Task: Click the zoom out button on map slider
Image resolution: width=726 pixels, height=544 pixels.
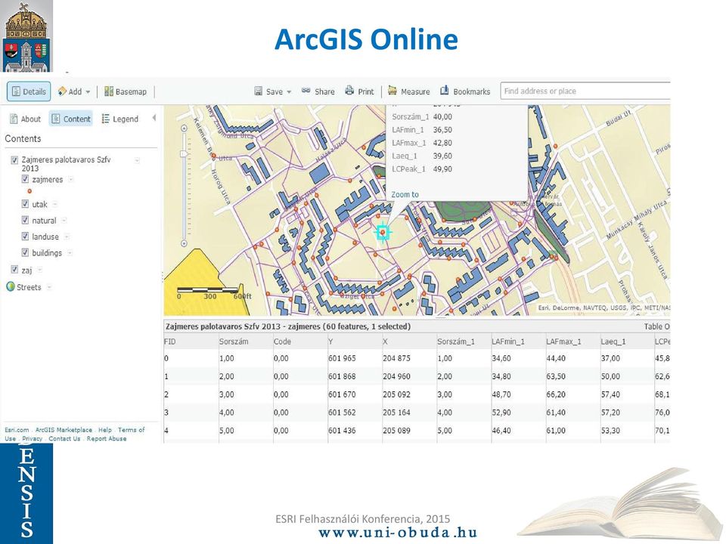Action: tap(184, 243)
